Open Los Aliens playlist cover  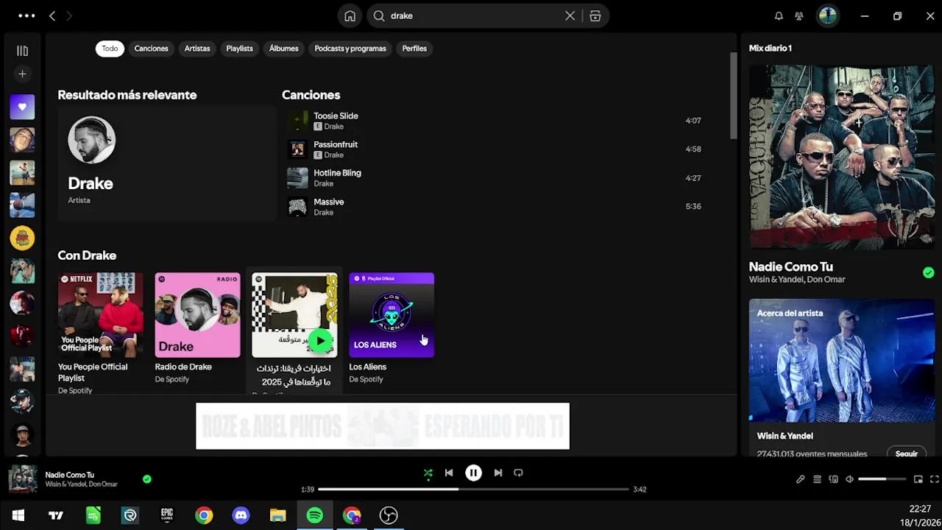pyautogui.click(x=392, y=315)
